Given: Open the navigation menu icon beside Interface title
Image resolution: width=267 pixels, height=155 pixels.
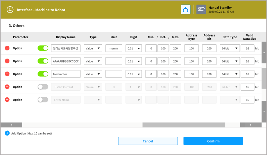Looking at the screenshot, I should (10, 10).
